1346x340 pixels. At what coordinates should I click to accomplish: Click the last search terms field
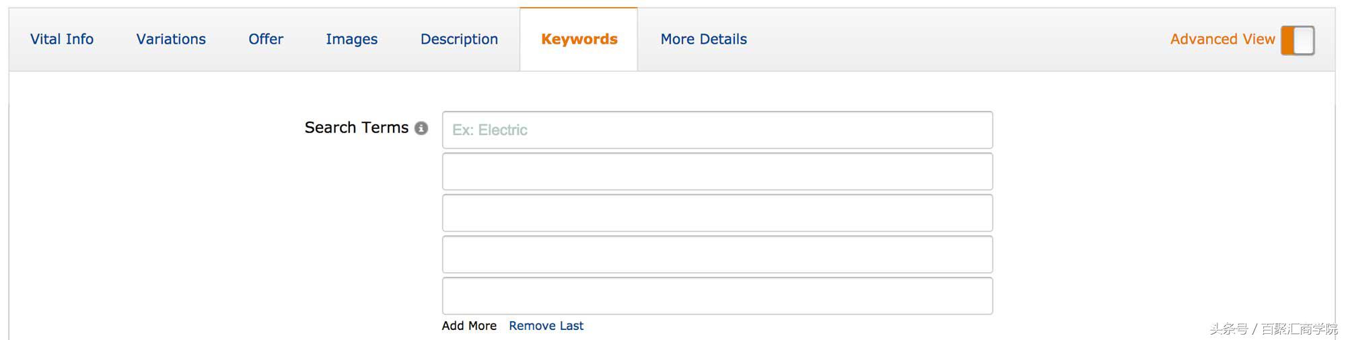pyautogui.click(x=717, y=296)
